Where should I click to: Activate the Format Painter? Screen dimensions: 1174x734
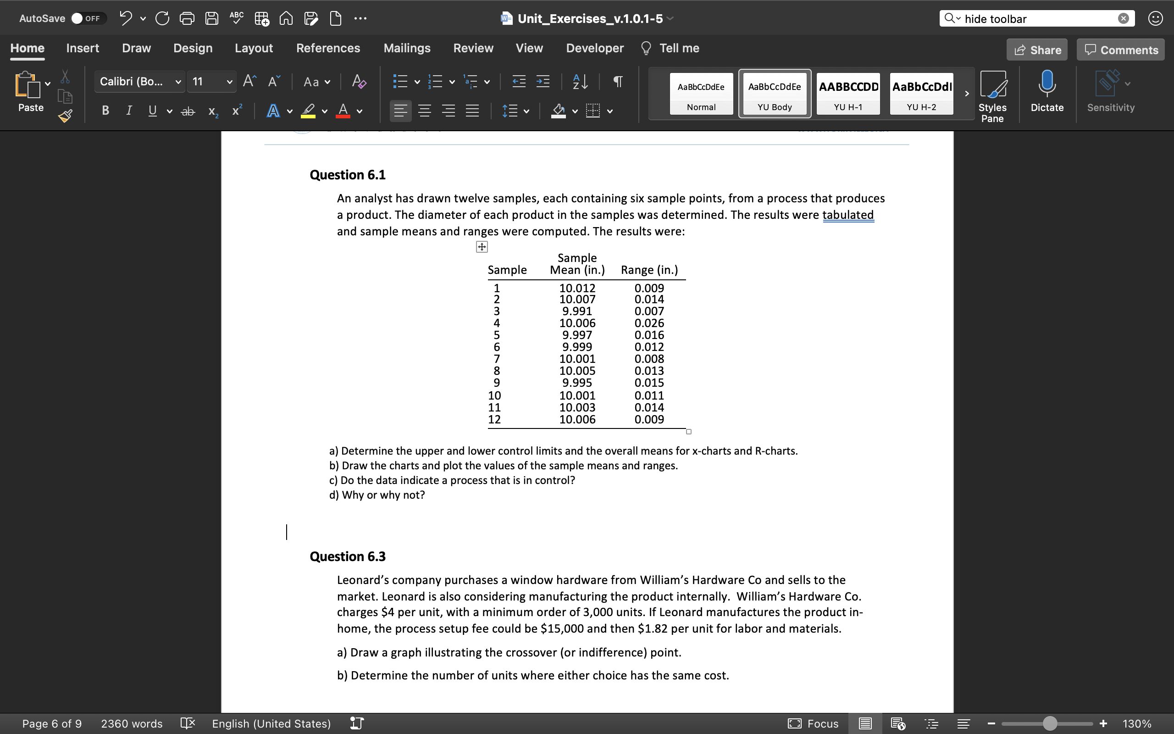(x=65, y=116)
